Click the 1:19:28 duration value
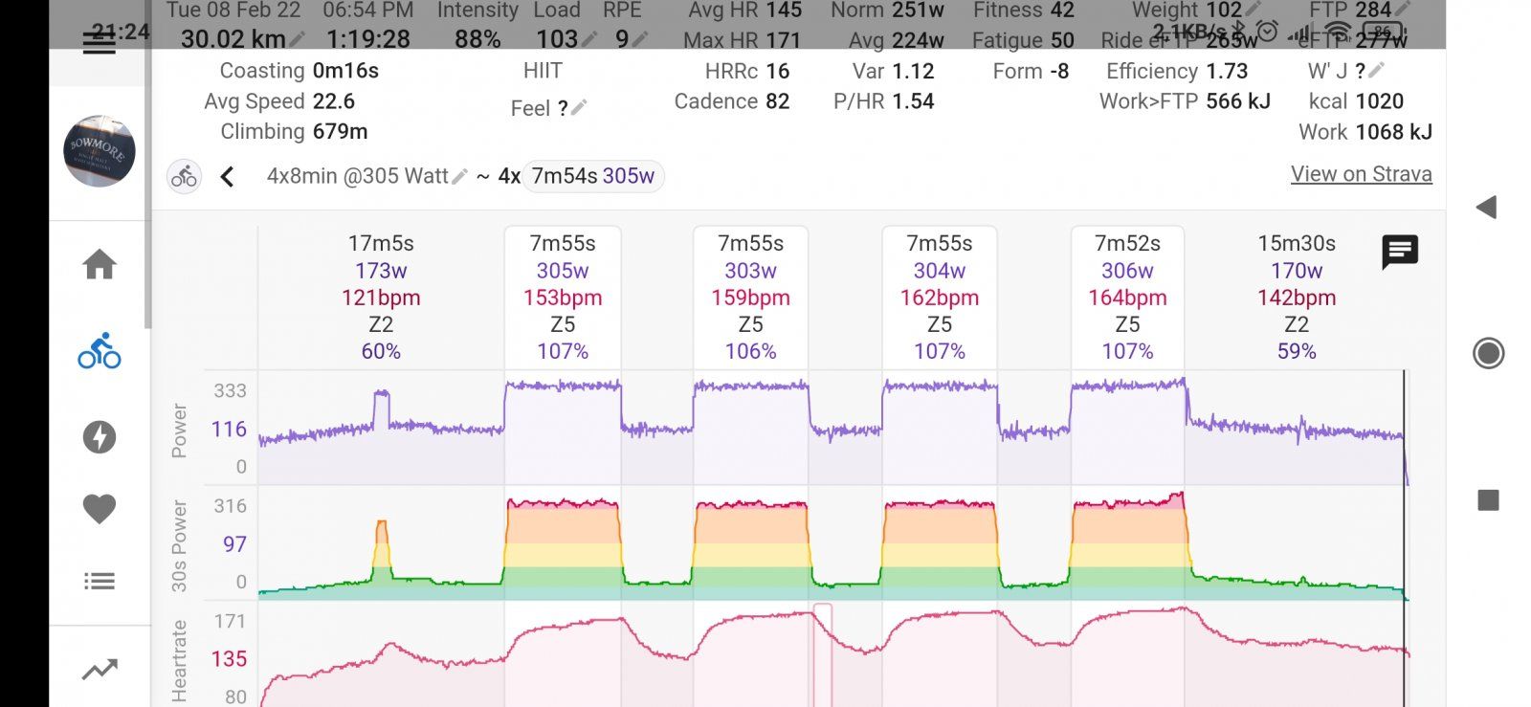 [368, 39]
